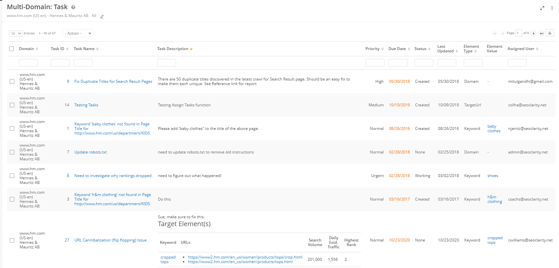Open the entries-per-page dropdown

click(16, 33)
